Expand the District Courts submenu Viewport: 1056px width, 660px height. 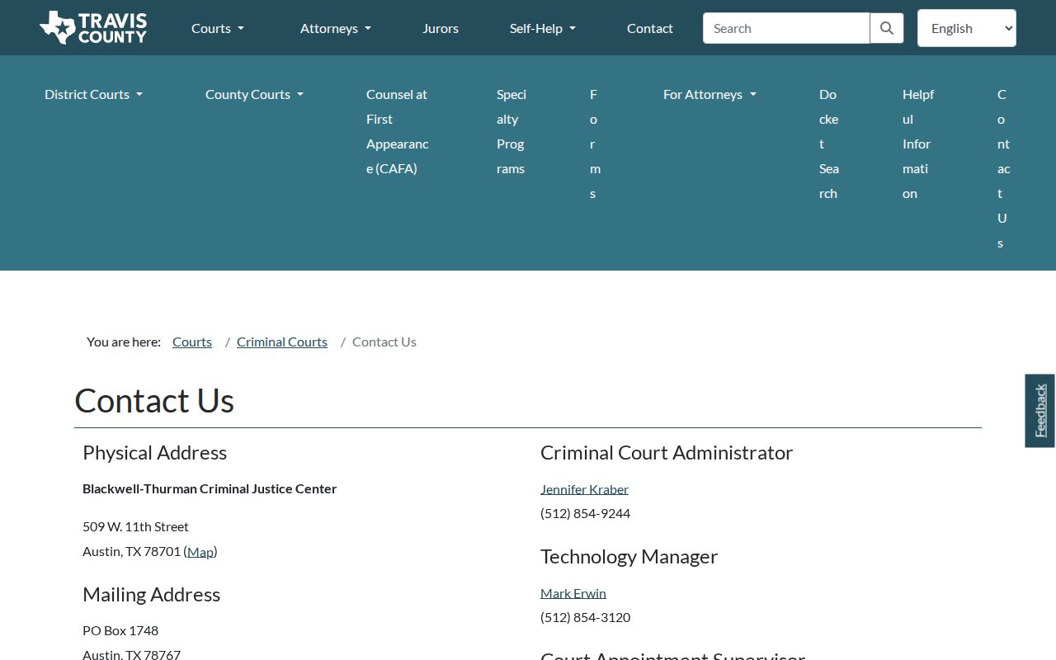(x=93, y=94)
